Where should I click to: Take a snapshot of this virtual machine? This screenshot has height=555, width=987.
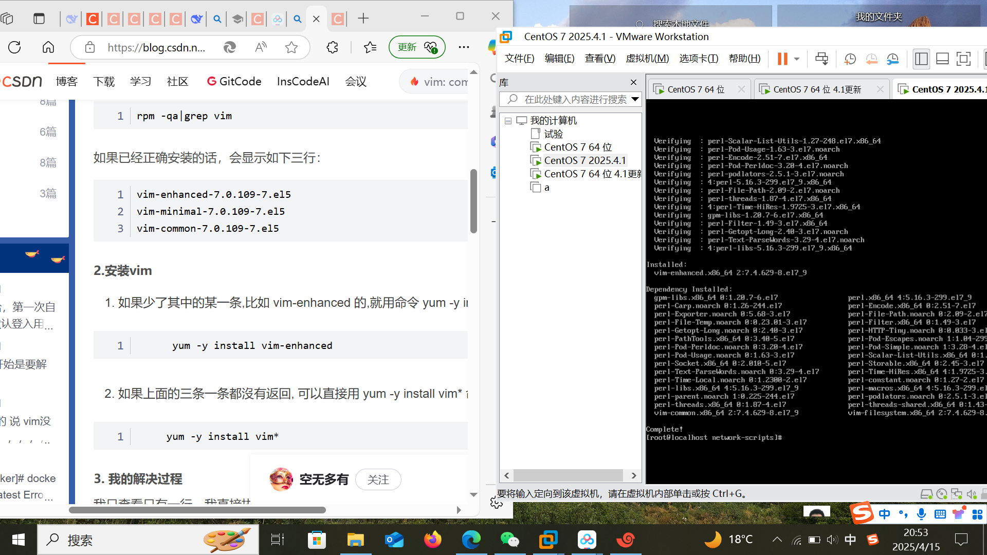pos(850,59)
